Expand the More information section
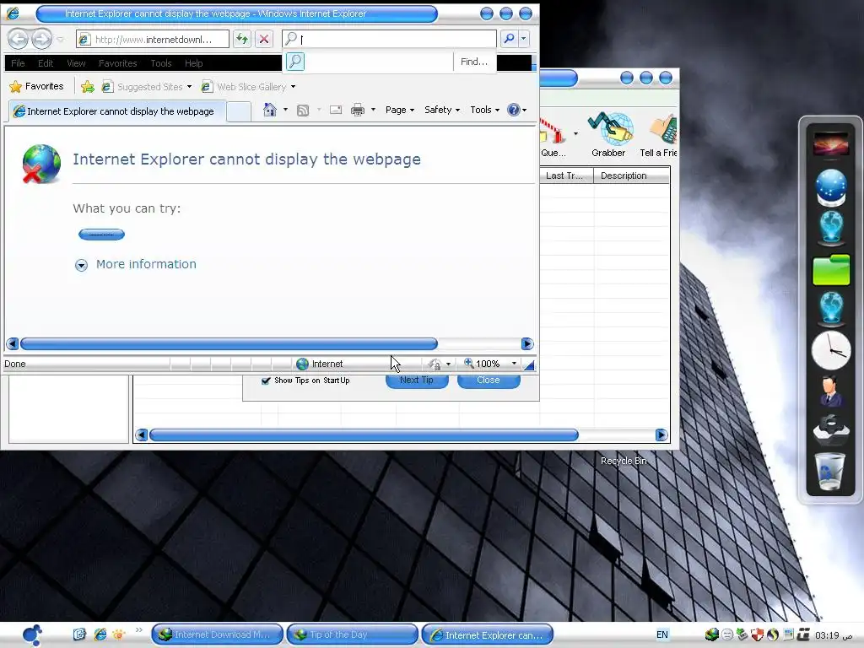This screenshot has width=864, height=648. coord(136,264)
